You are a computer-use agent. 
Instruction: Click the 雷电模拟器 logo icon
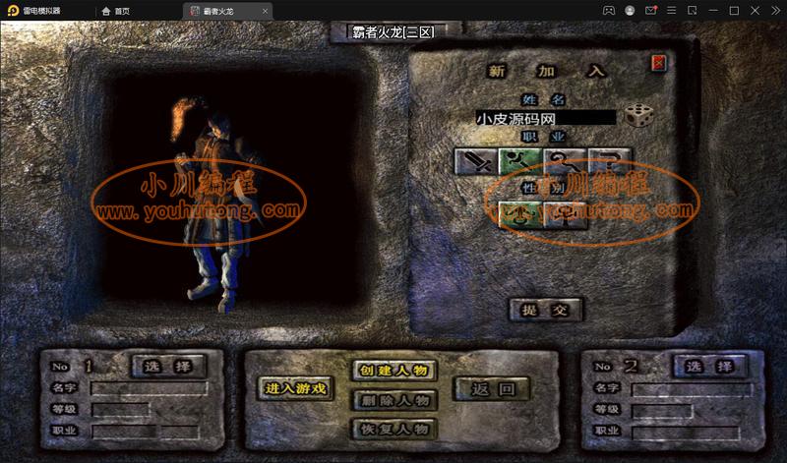pyautogui.click(x=13, y=11)
